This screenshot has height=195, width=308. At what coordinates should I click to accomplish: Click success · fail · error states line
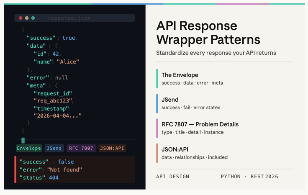[191, 108]
